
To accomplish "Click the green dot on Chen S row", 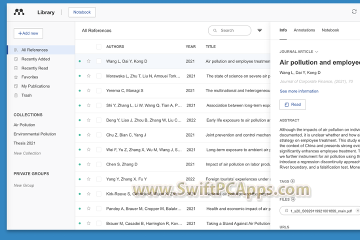I will click(79, 164).
